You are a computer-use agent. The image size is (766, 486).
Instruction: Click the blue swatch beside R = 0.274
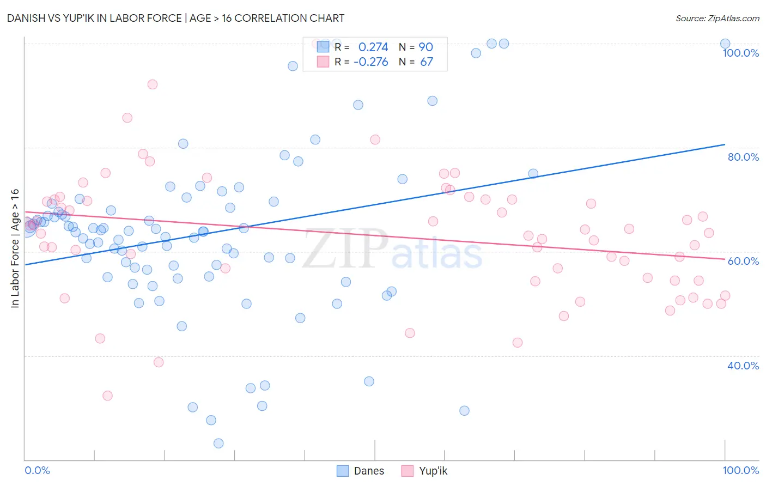click(323, 47)
